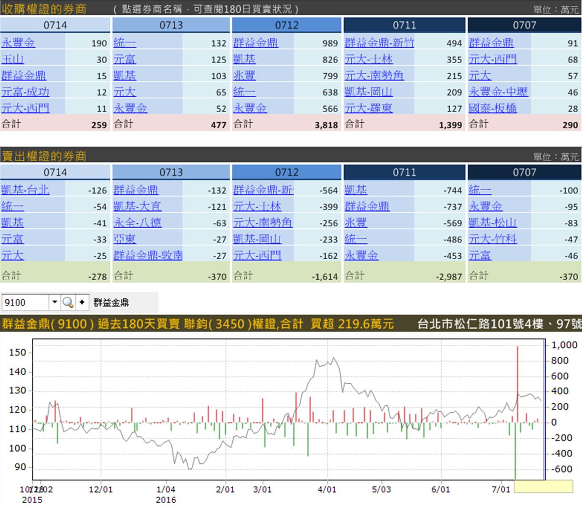This screenshot has width=582, height=507.
Task: Open 群益金鼎 link with value 91
Action: [491, 43]
